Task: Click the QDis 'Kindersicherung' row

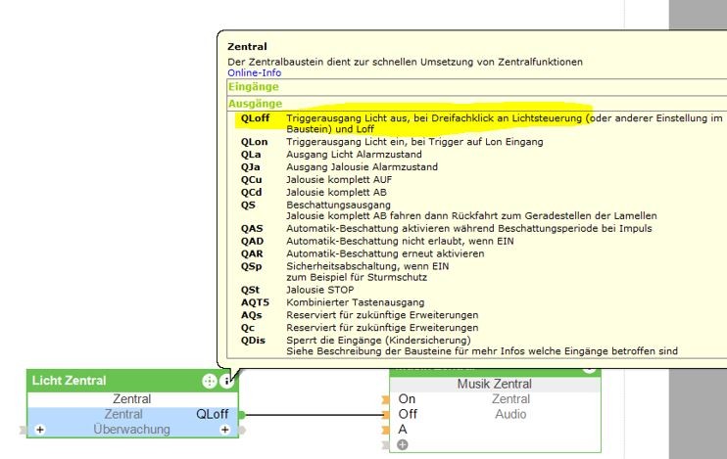Action: [x=459, y=345]
